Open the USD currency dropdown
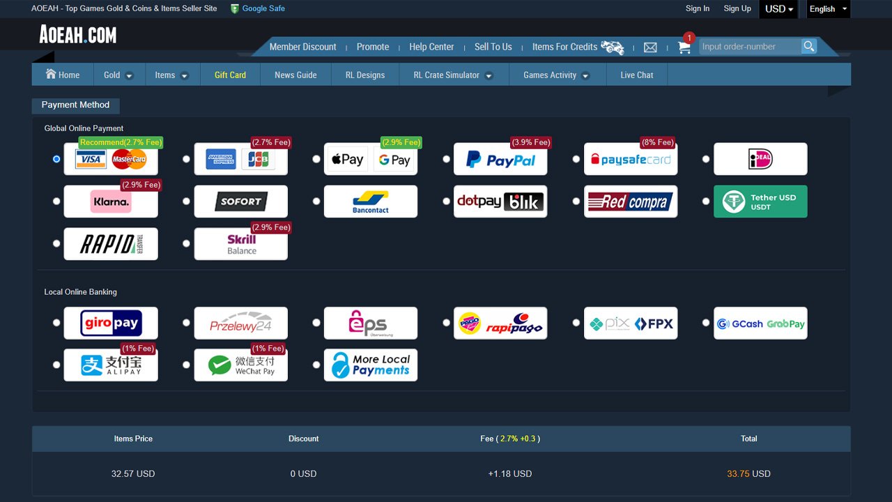Viewport: 892px width, 502px height. pos(778,9)
